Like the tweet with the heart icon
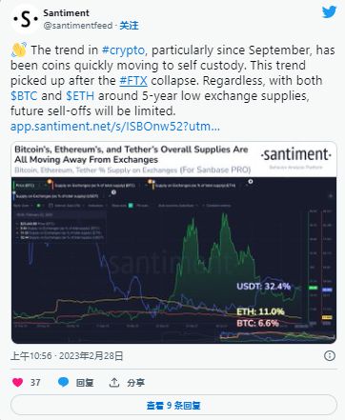The width and height of the screenshot is (345, 420). pyautogui.click(x=18, y=382)
